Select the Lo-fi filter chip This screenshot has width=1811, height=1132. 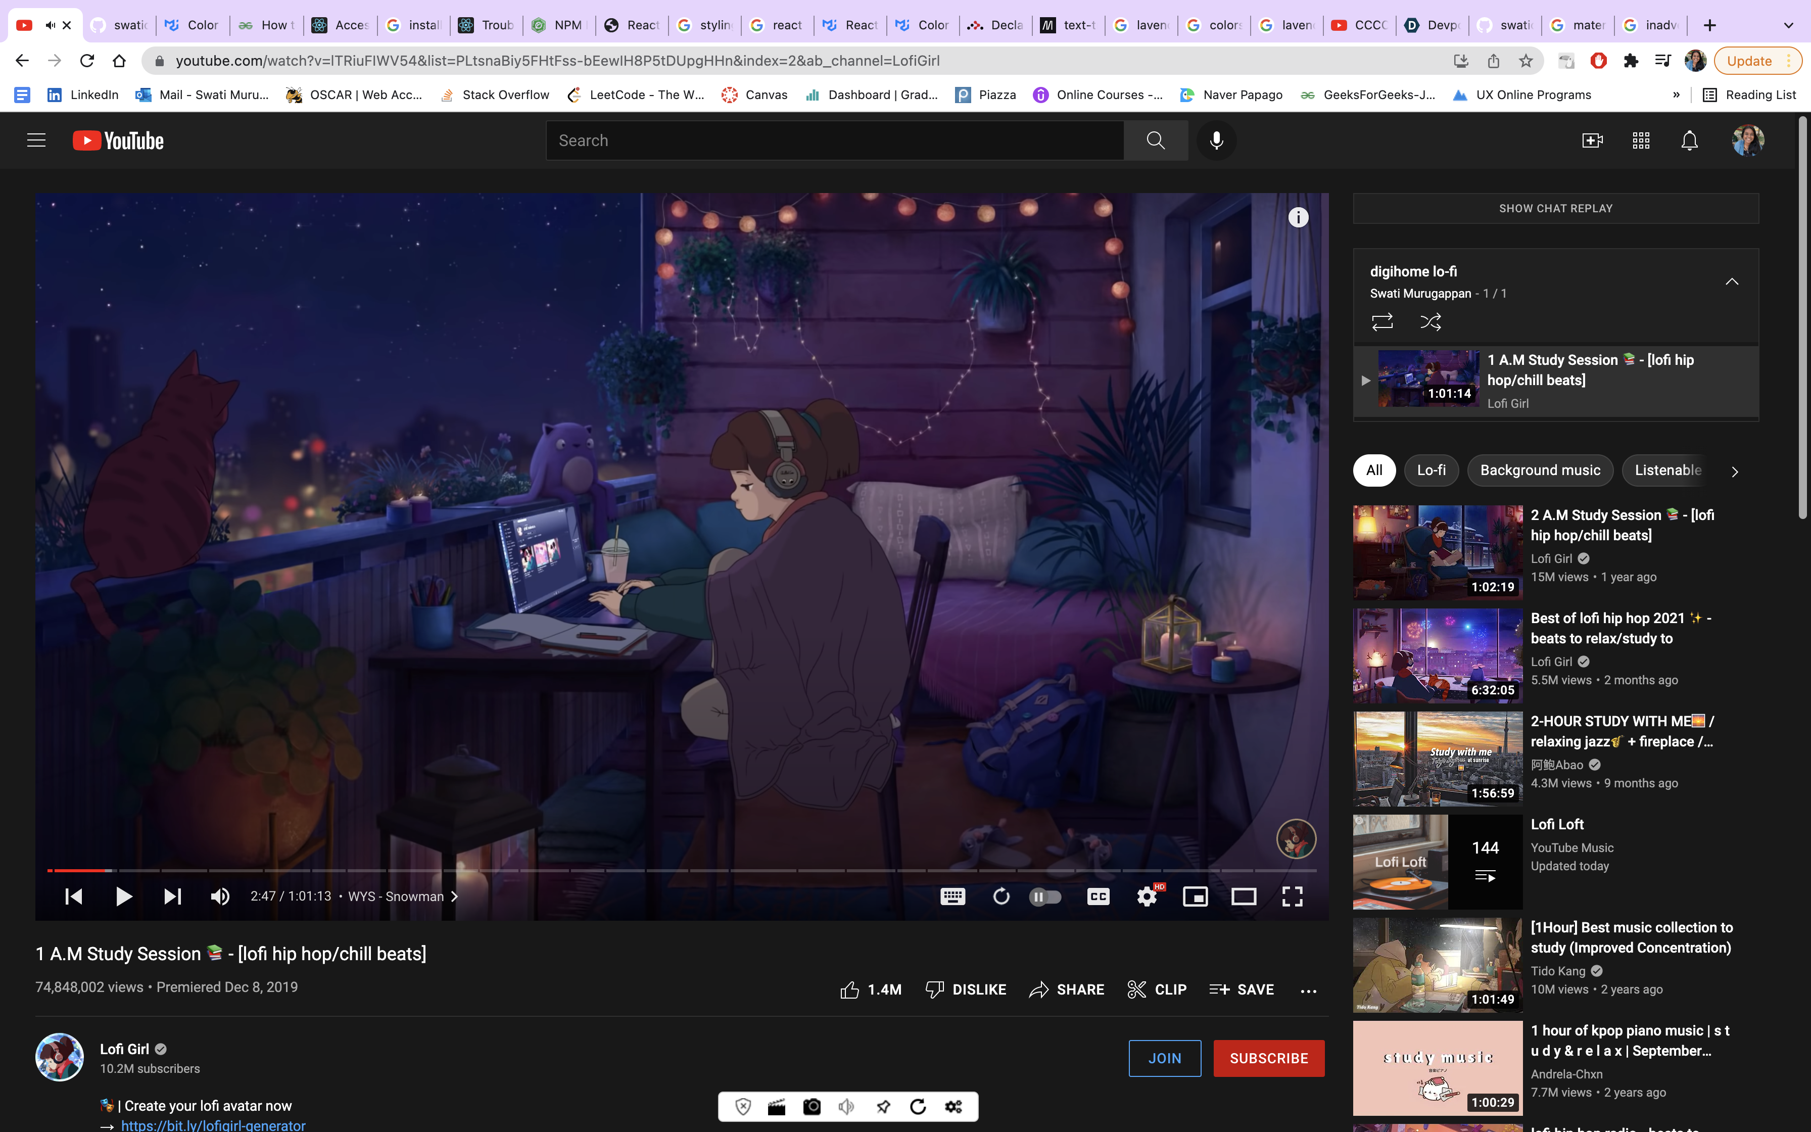(1431, 470)
